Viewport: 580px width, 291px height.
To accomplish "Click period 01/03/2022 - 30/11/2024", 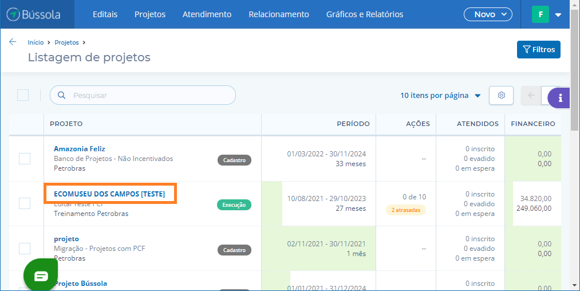I will click(326, 154).
